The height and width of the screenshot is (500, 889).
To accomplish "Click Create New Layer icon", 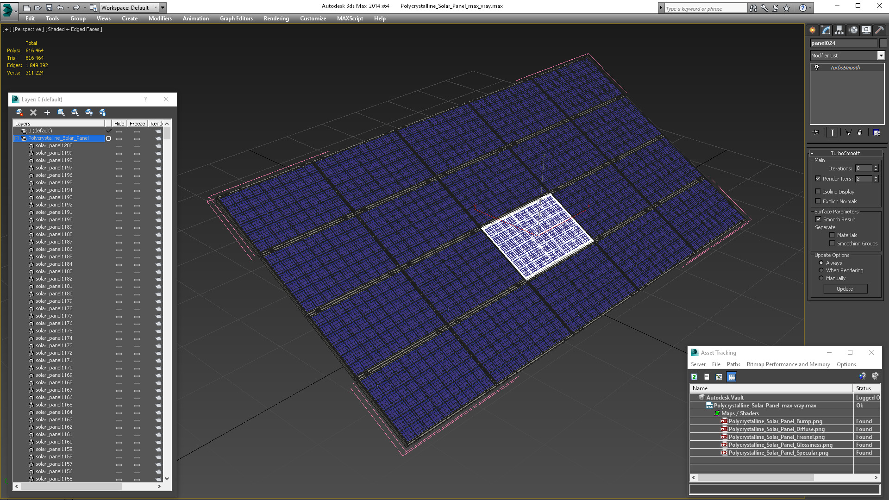I will 19,112.
